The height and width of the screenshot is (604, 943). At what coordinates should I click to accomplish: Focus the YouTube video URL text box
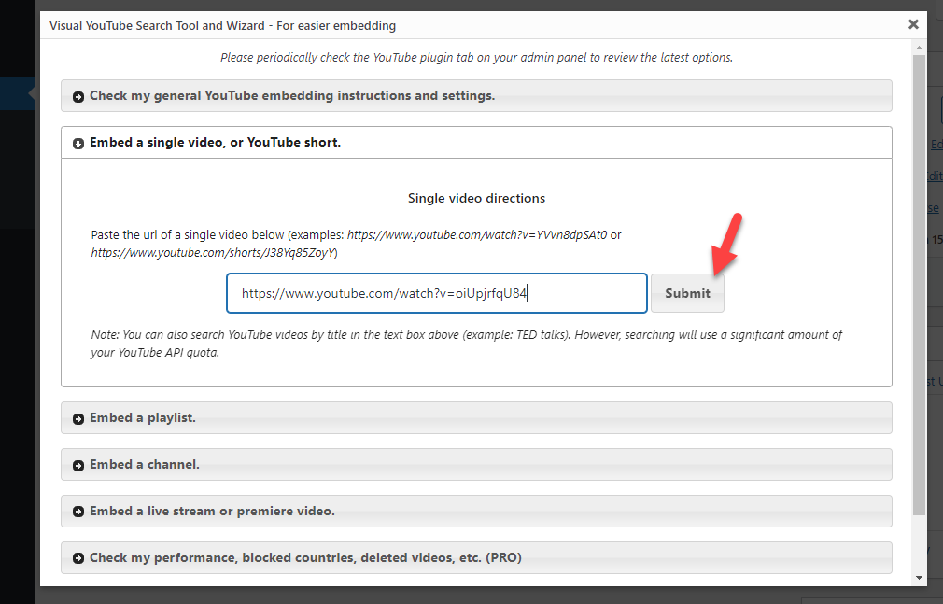tap(437, 293)
